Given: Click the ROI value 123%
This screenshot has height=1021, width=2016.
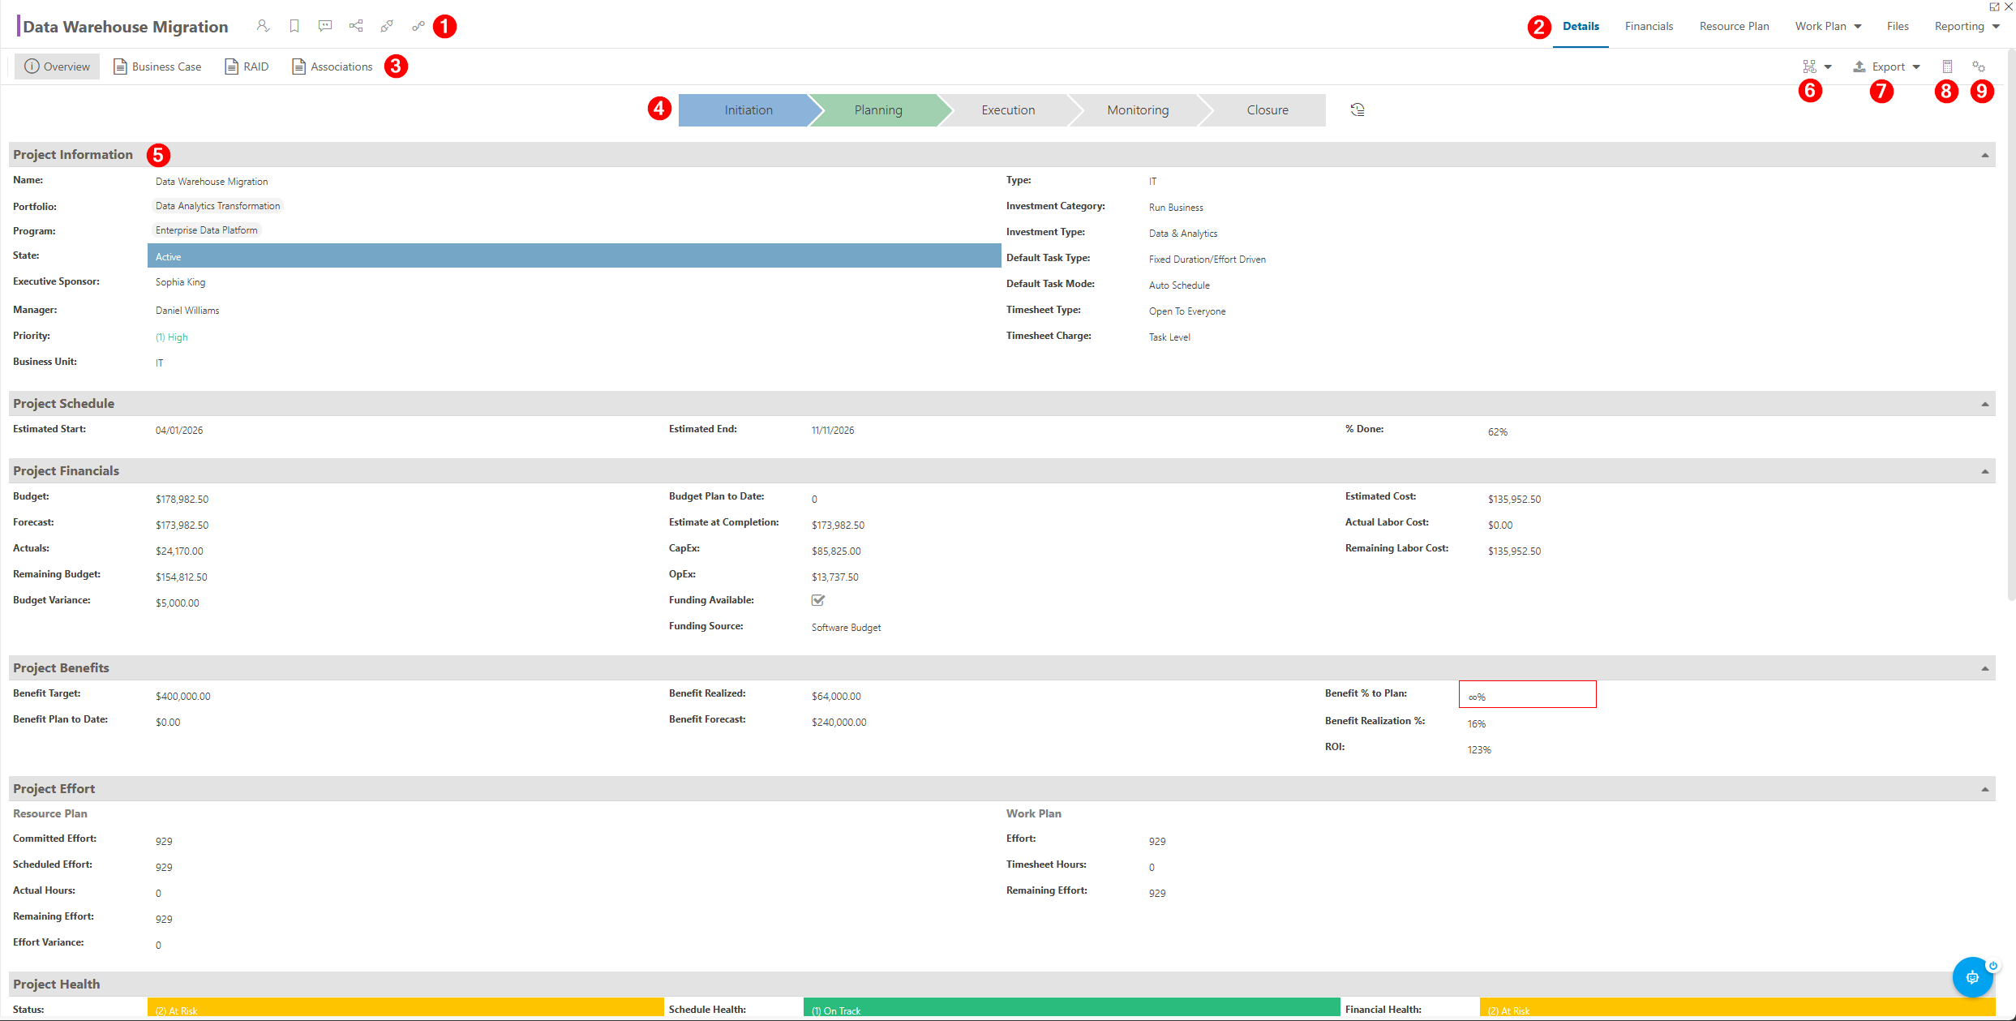Looking at the screenshot, I should 1479,749.
